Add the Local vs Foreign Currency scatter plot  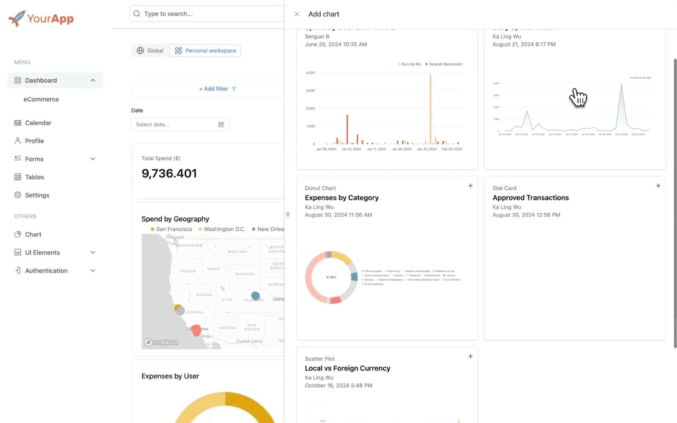(x=470, y=356)
